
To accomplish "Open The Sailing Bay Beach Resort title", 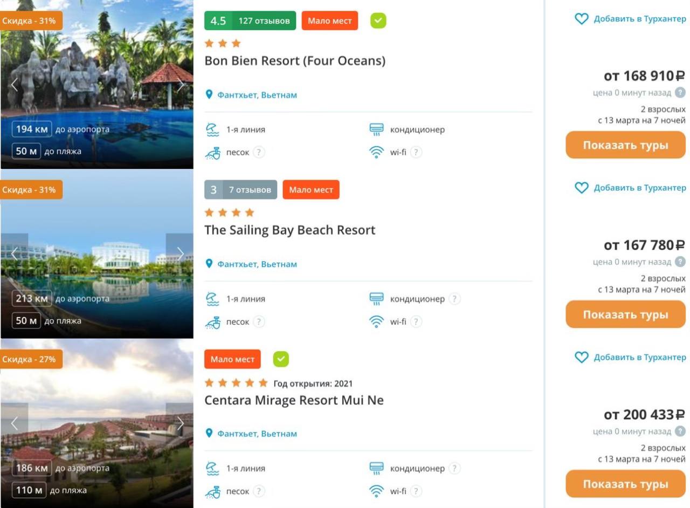I will (289, 230).
